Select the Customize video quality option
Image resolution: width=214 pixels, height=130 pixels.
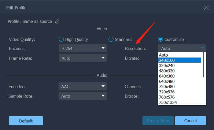tap(160, 39)
